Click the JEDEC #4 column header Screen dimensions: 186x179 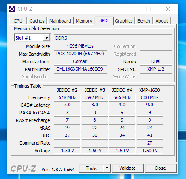pos(122,90)
